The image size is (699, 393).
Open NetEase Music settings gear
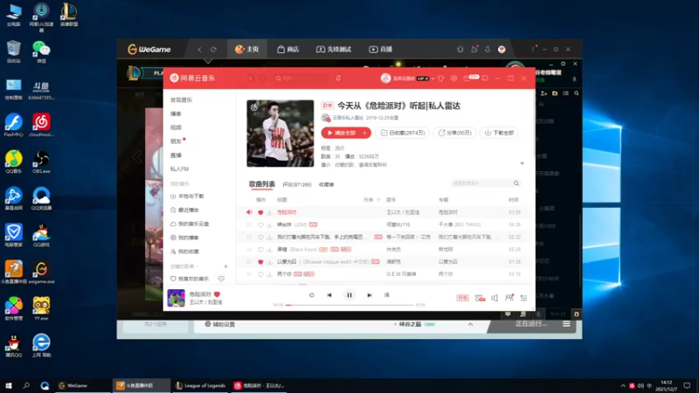click(453, 79)
